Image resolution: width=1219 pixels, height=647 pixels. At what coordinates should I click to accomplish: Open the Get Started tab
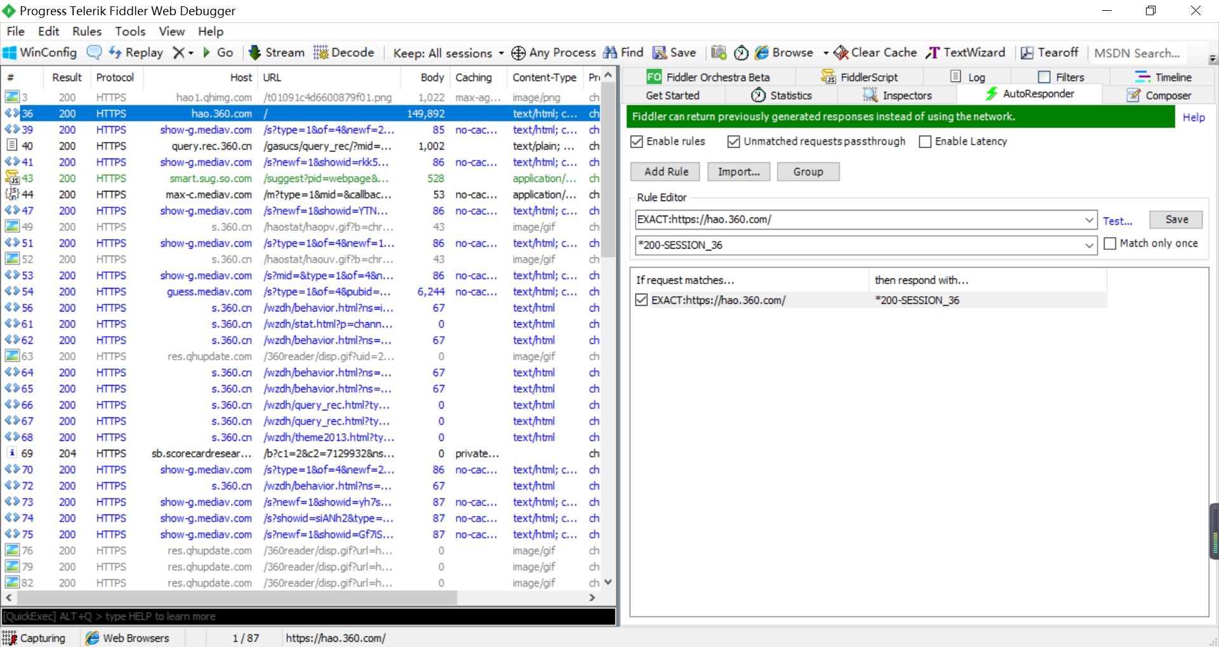672,96
